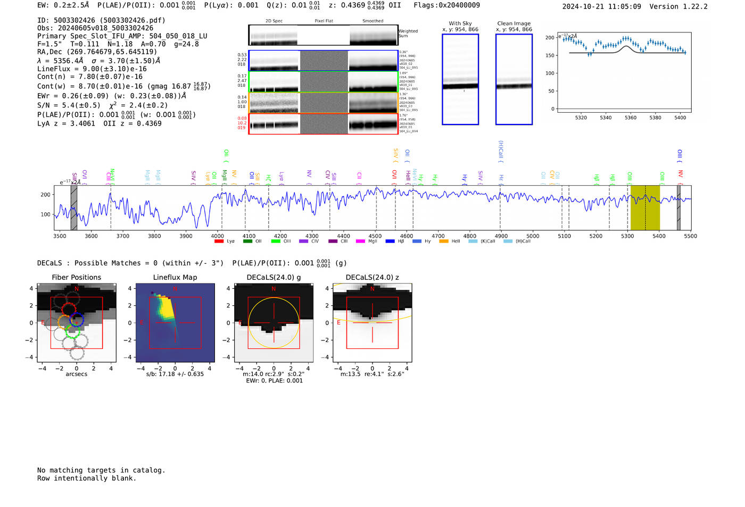Click the orange HeII legend swatch
The height and width of the screenshot is (507, 745).
coord(444,242)
